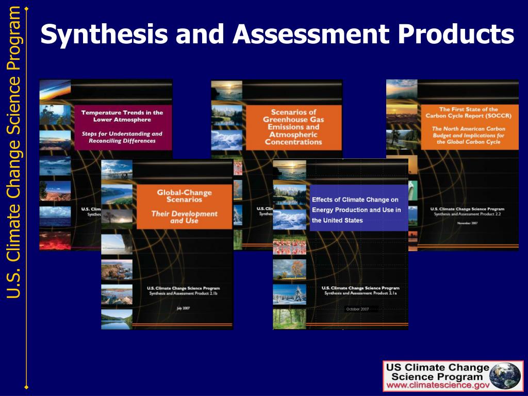Click the lone tree photo on the Global-Change cover
This screenshot has width=528, height=396.
pyautogui.click(x=117, y=219)
